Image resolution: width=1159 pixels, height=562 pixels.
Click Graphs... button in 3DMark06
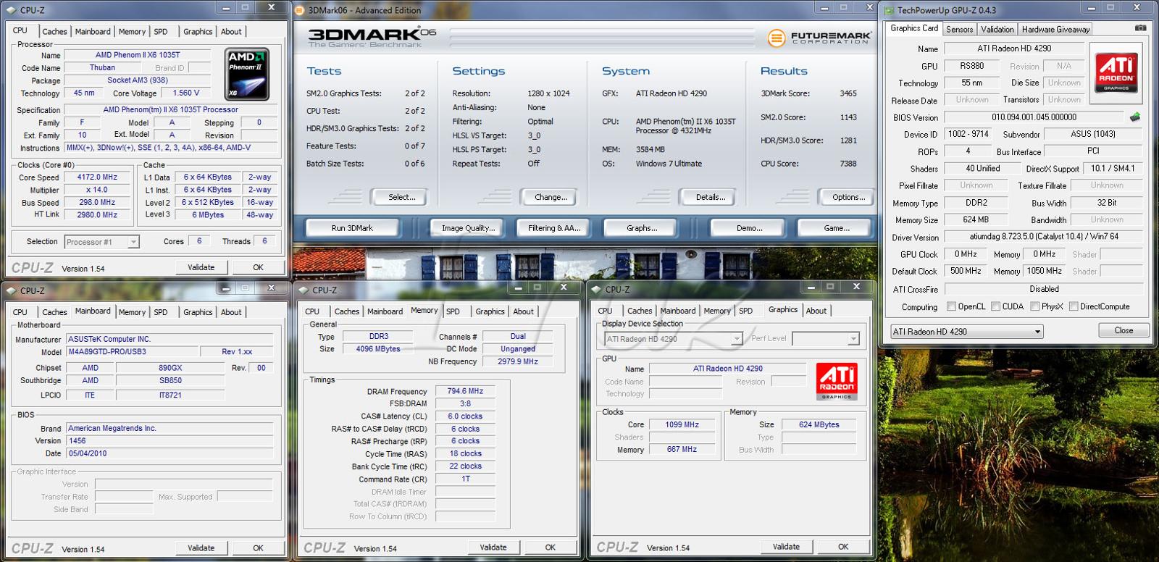point(642,228)
